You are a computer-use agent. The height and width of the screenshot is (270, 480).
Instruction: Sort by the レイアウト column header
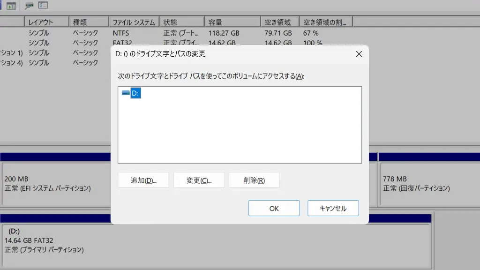point(46,22)
